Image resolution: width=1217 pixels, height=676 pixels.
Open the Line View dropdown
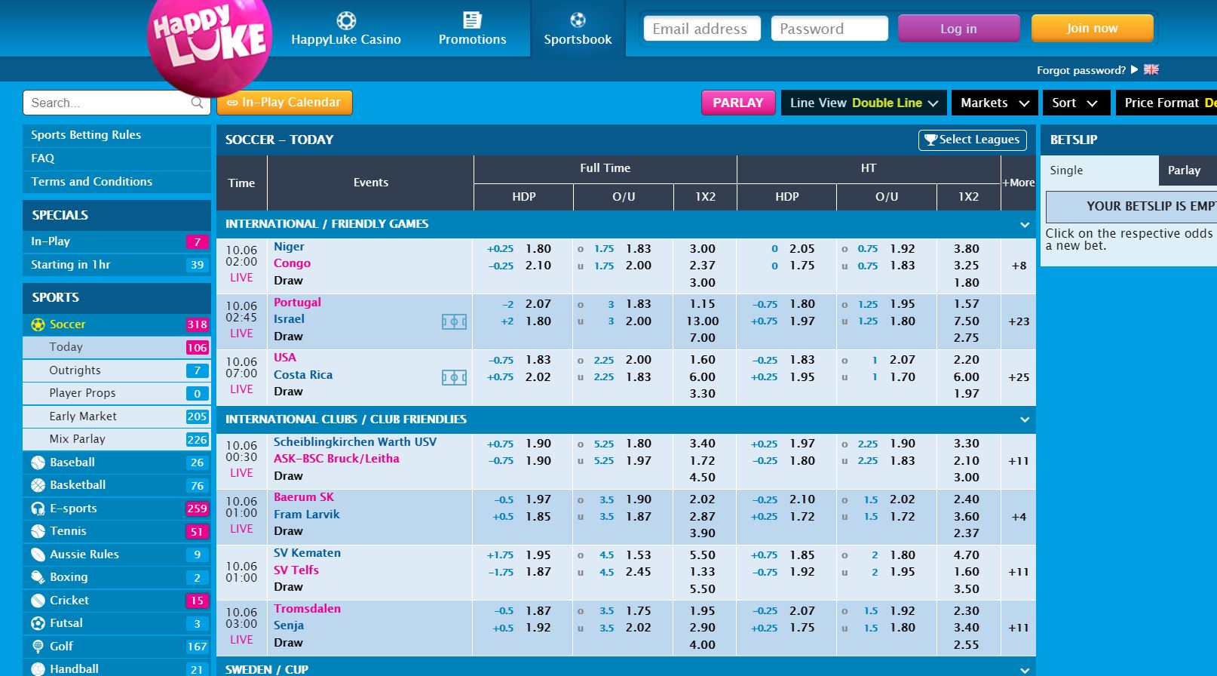[864, 103]
